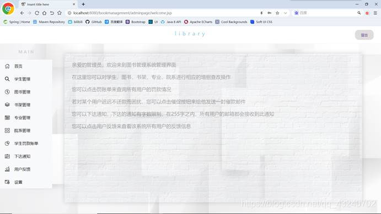Screen dimensions: 381x214
Task: Click the 院系管理 grid icon
Action: (x=7, y=130)
